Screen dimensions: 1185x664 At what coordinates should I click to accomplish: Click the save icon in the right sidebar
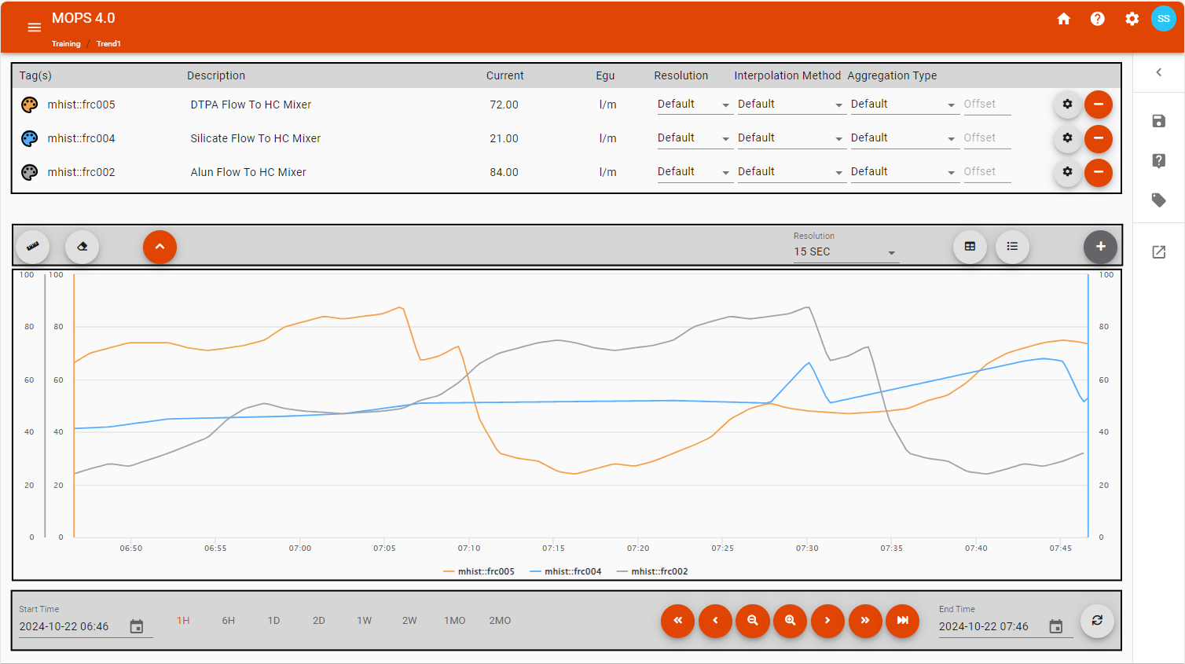(1158, 120)
